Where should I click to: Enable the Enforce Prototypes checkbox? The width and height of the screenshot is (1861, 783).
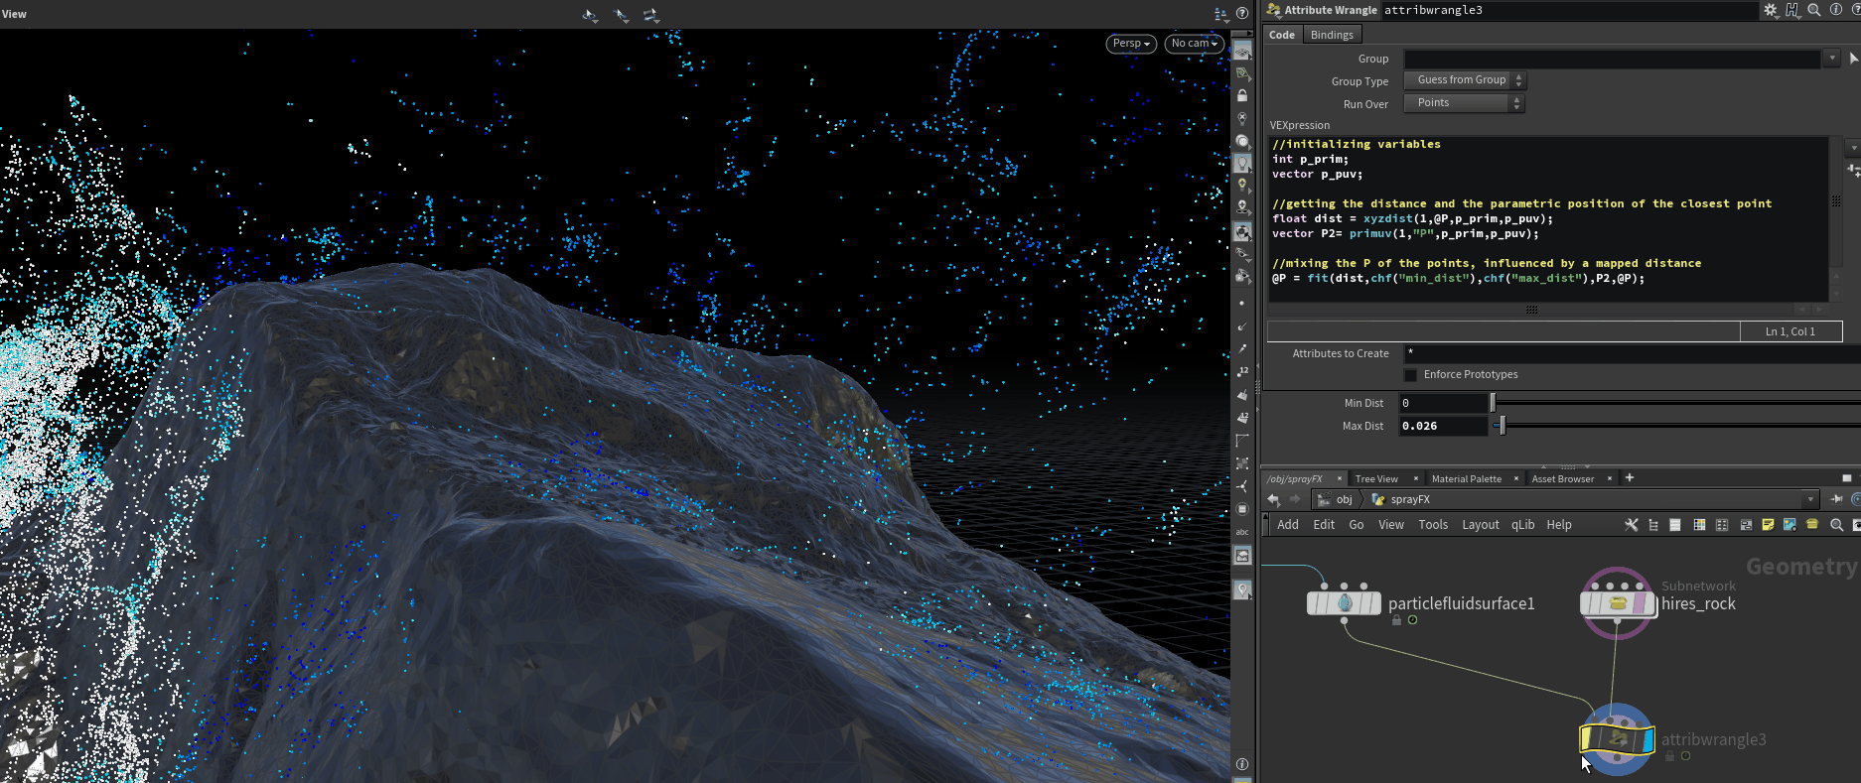coord(1410,375)
